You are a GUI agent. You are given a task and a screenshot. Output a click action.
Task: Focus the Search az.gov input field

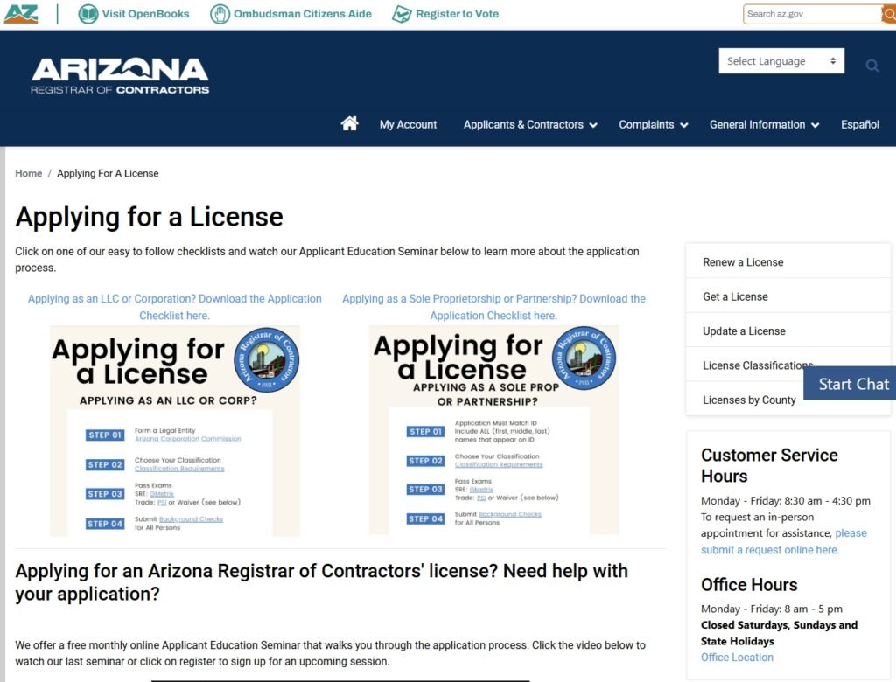[x=813, y=14]
